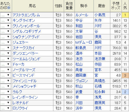The width and height of the screenshot is (129, 112).
Task: Open mark dropdown for ジュエラー
Action: (x=6, y=42)
